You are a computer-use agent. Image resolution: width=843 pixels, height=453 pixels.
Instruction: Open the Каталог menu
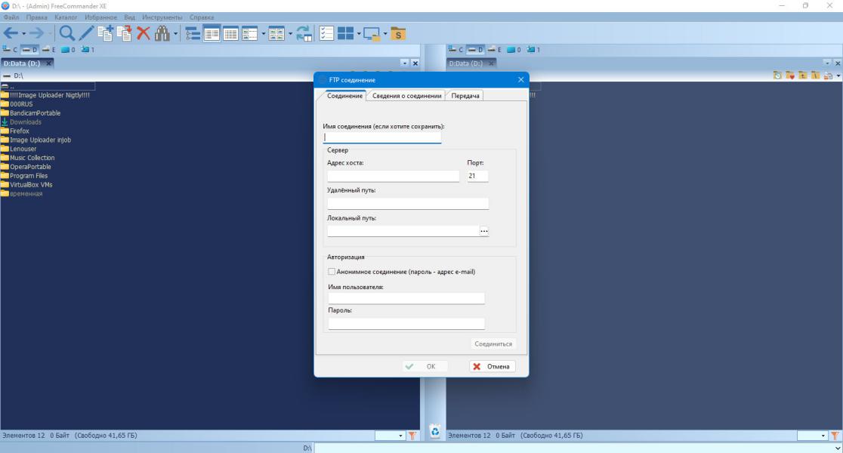click(x=66, y=17)
